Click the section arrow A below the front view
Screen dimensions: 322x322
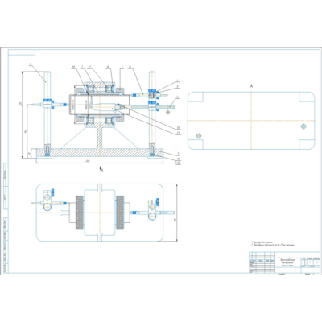click(101, 169)
